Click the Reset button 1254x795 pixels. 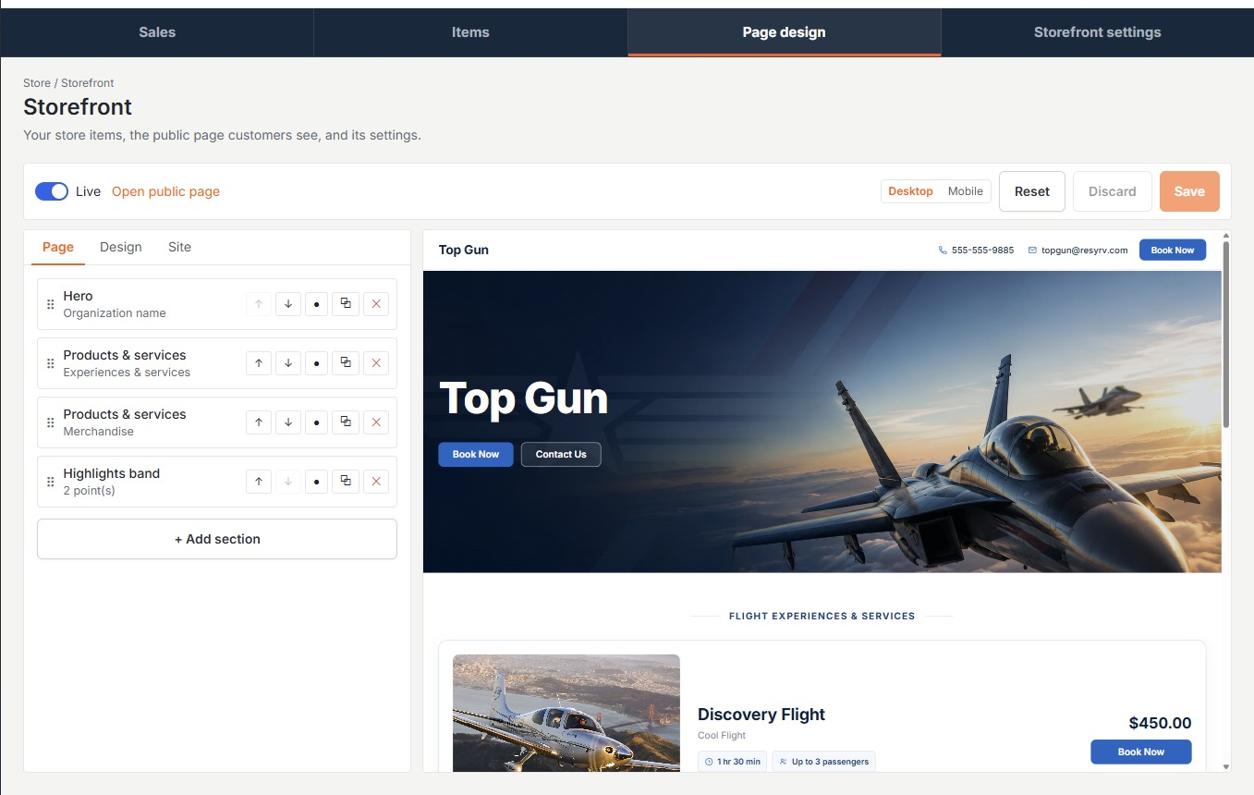[1032, 191]
